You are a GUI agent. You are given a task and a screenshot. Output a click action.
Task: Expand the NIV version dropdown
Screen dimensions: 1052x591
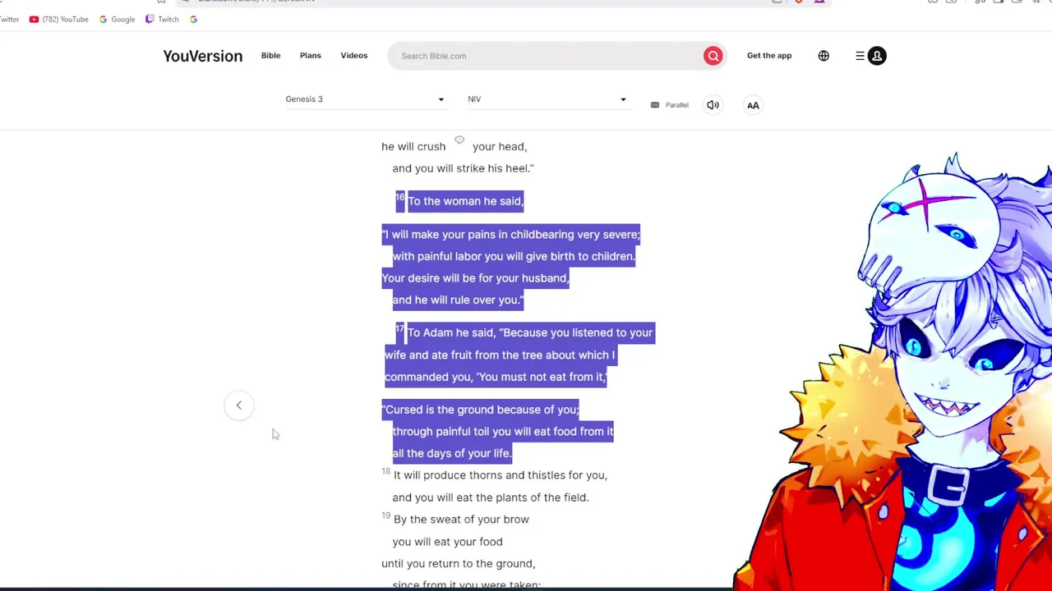point(547,99)
